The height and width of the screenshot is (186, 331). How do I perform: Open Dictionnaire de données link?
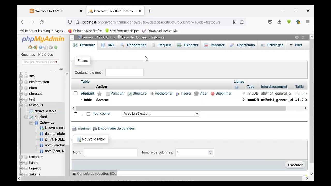[114, 129]
